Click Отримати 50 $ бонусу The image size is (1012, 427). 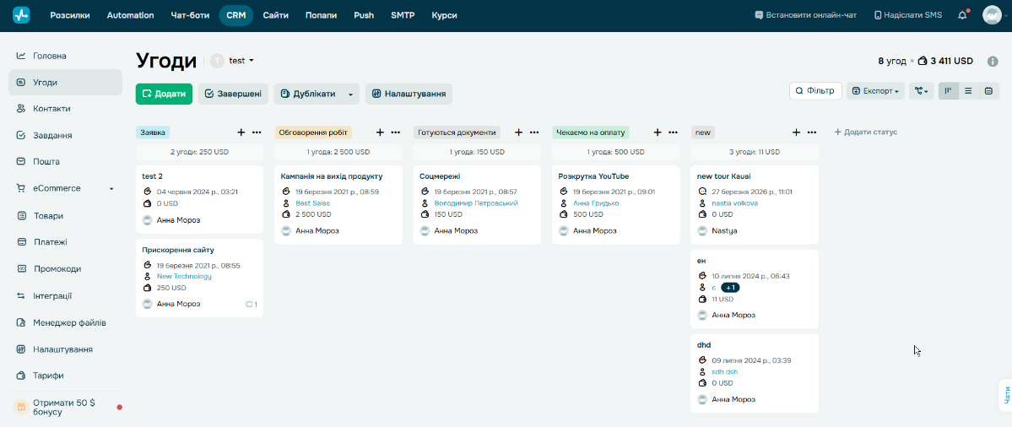[x=64, y=407]
